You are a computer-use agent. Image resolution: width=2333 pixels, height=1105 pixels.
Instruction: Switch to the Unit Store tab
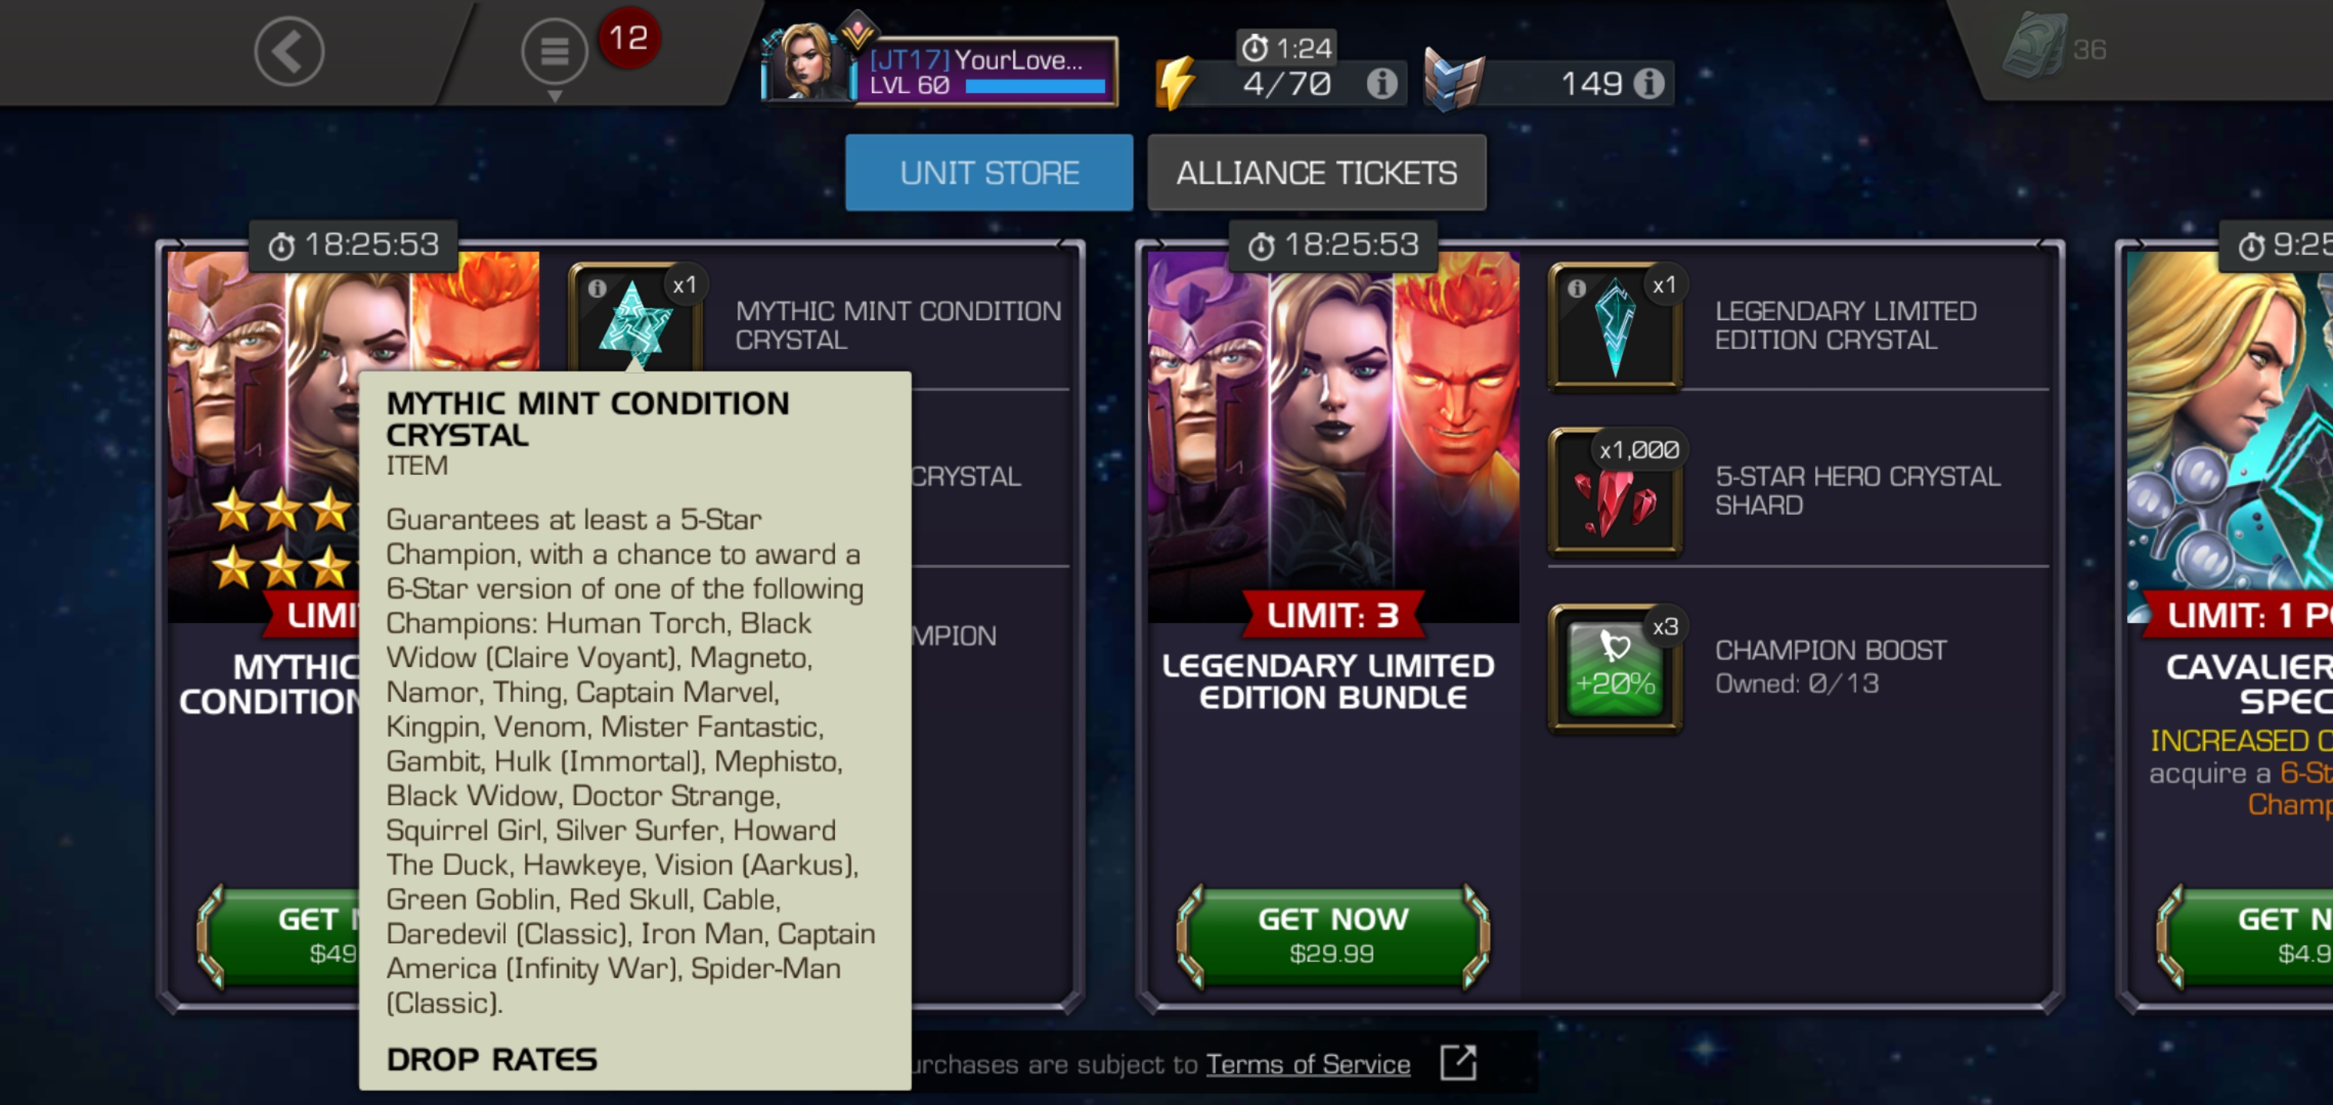989,172
